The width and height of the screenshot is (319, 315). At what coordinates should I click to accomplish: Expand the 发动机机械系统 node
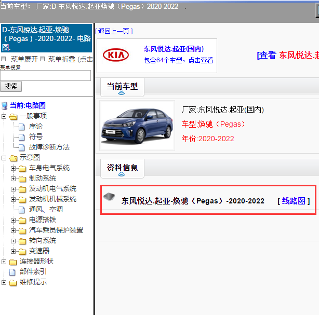(x=13, y=199)
